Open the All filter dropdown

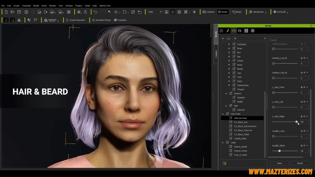pyautogui.click(x=249, y=38)
